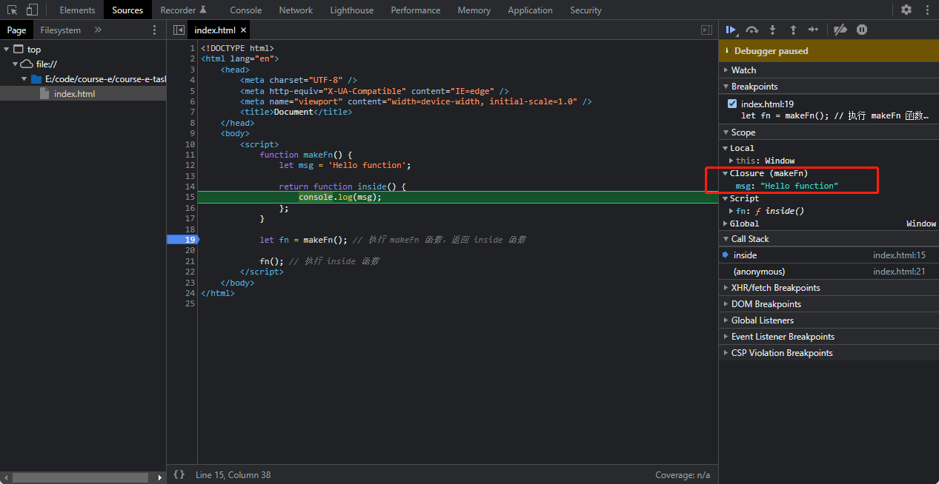Click the Coverage: n/a status text

pyautogui.click(x=683, y=475)
